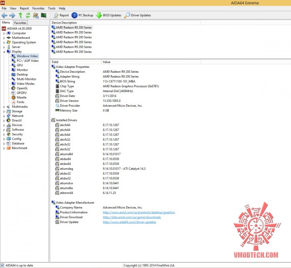This screenshot has height=268, width=291.
Task: Click the Back arrow toolbar icon
Action: coord(4,15)
